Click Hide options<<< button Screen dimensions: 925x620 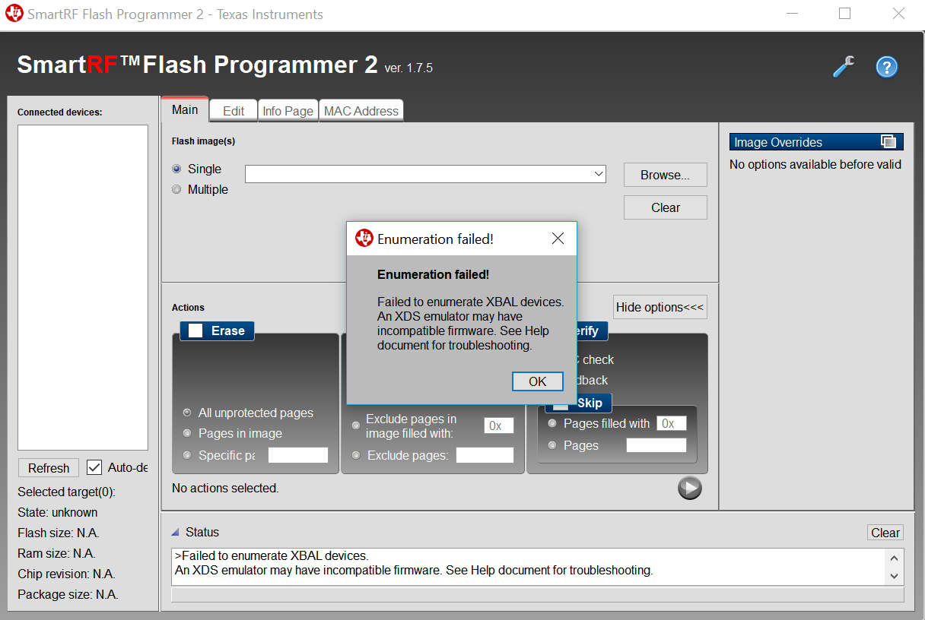660,307
